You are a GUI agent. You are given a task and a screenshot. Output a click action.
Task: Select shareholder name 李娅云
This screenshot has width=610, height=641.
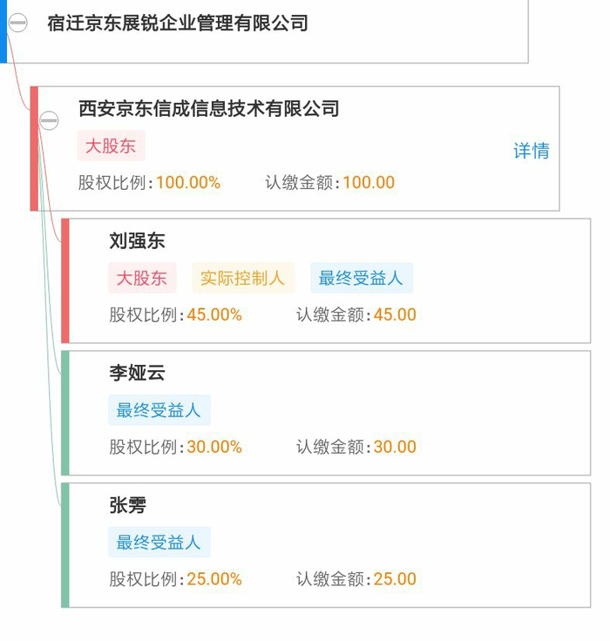pos(137,374)
